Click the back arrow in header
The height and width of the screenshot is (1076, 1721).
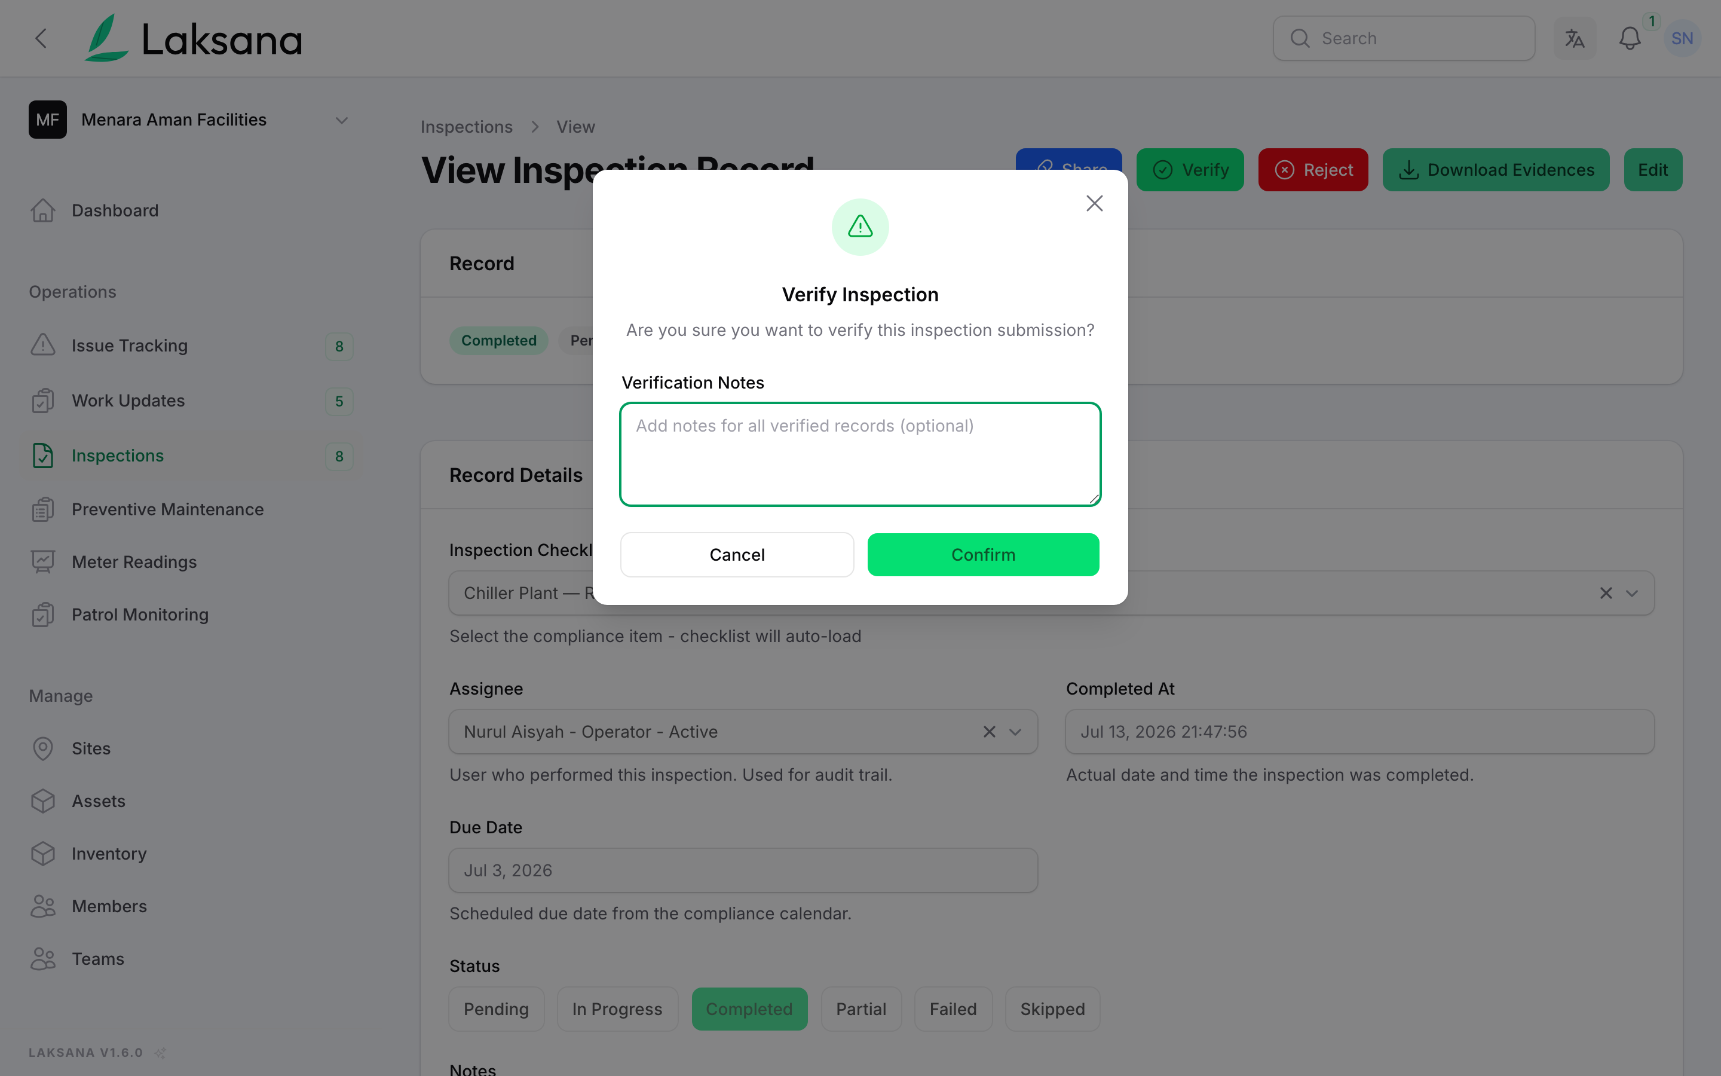(x=41, y=38)
